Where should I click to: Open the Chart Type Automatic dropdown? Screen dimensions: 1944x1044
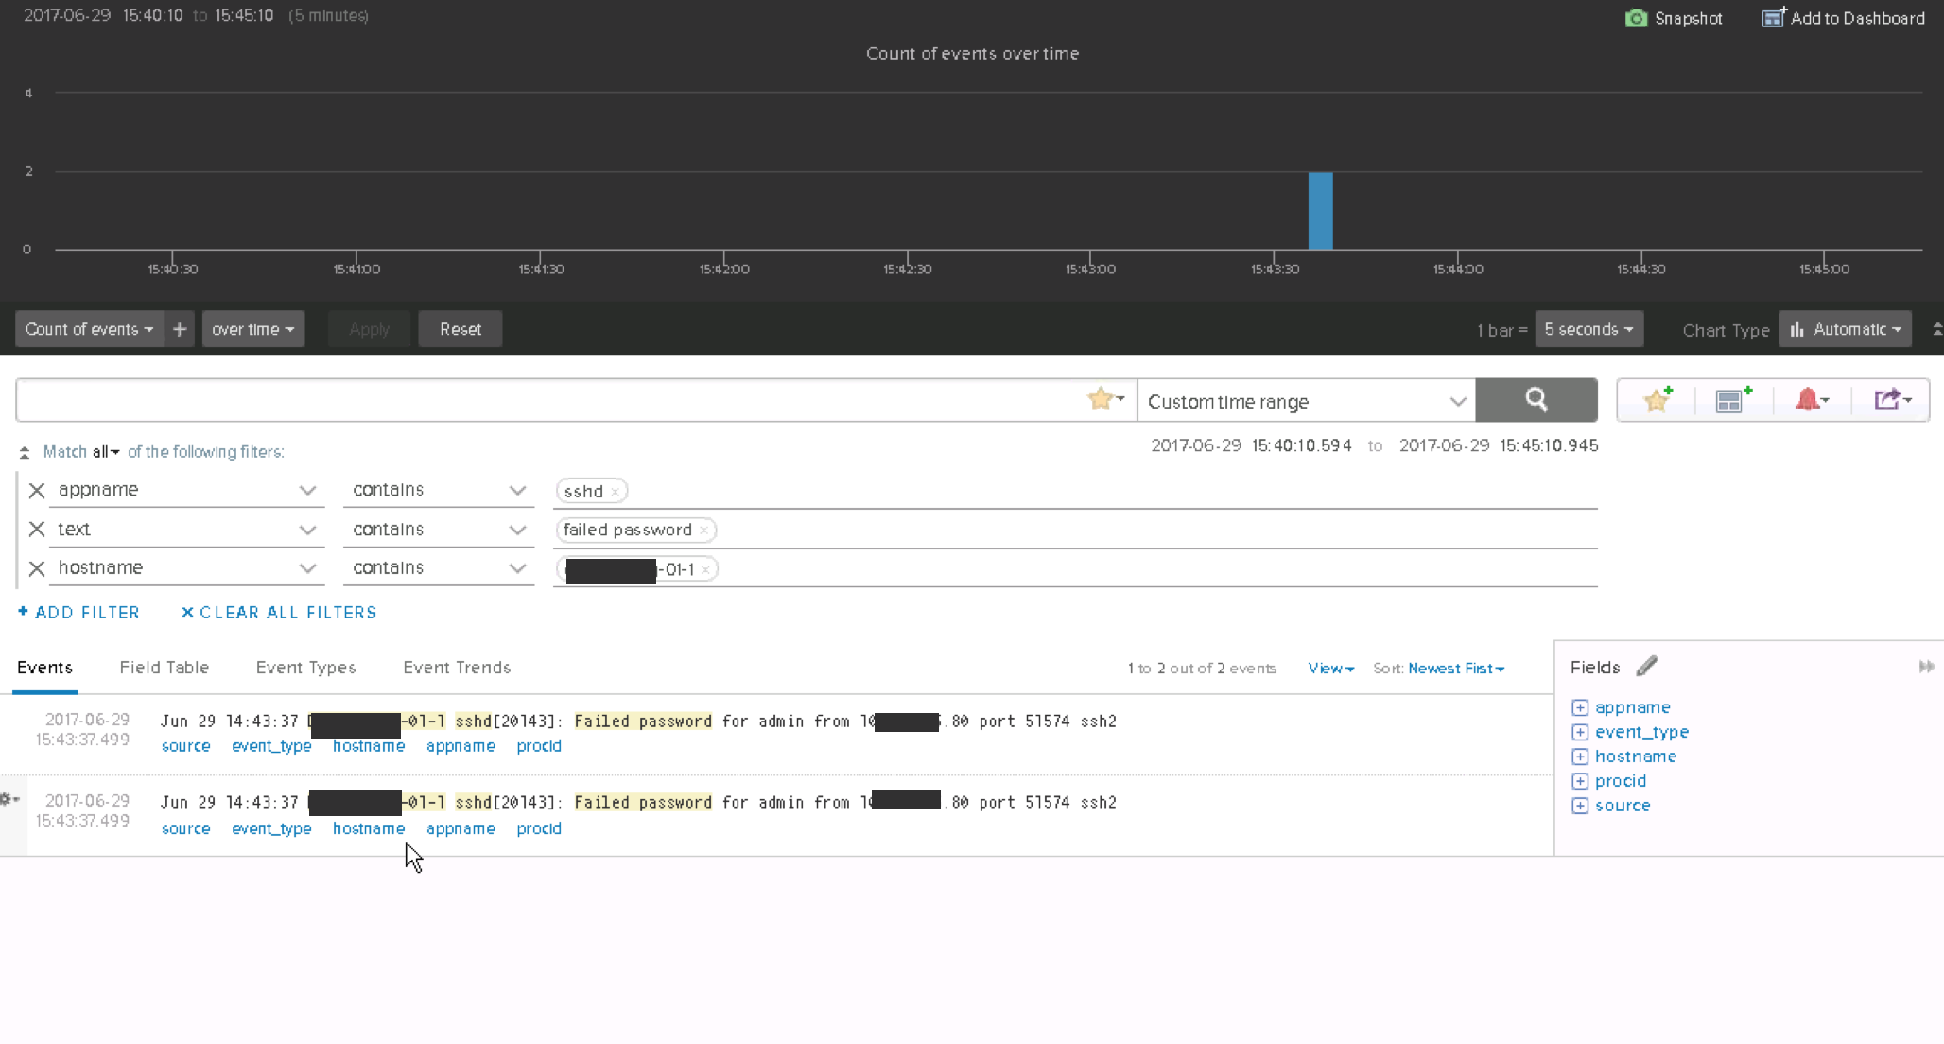click(x=1845, y=329)
